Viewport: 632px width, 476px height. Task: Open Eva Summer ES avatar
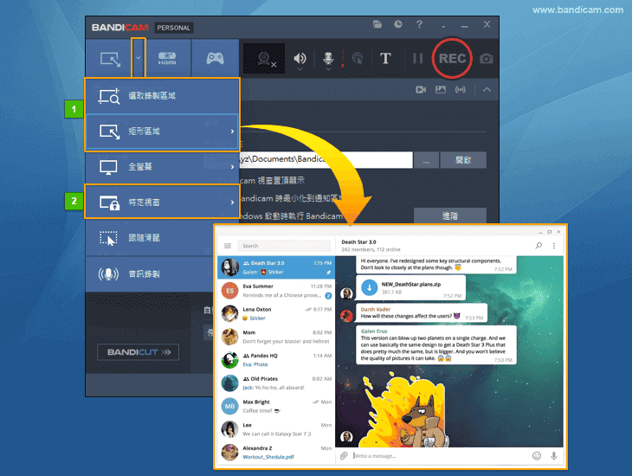pyautogui.click(x=230, y=291)
